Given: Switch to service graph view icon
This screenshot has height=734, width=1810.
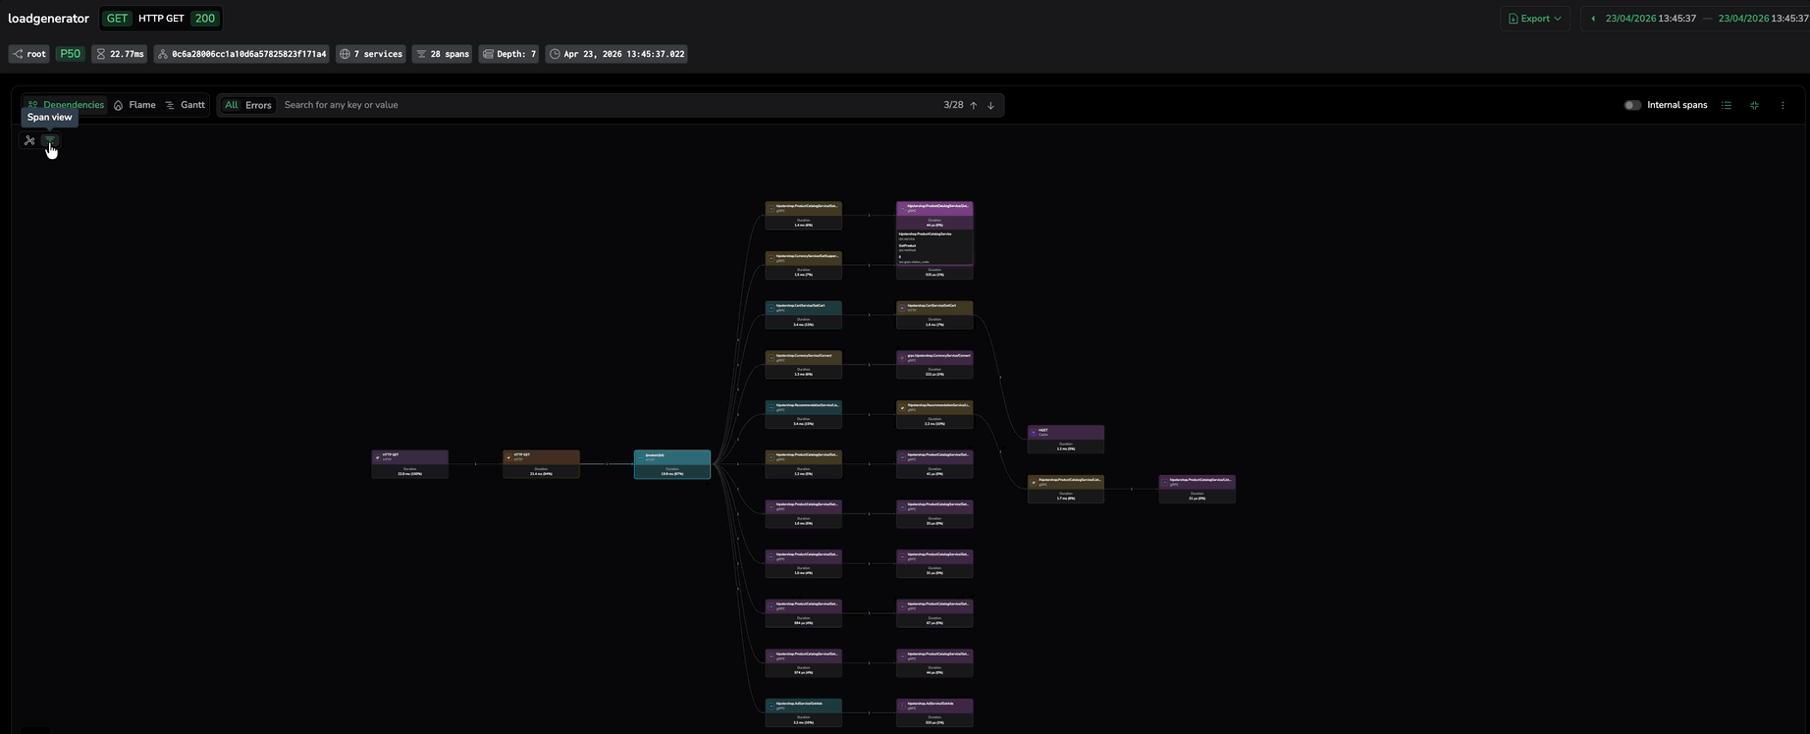Looking at the screenshot, I should (x=29, y=140).
